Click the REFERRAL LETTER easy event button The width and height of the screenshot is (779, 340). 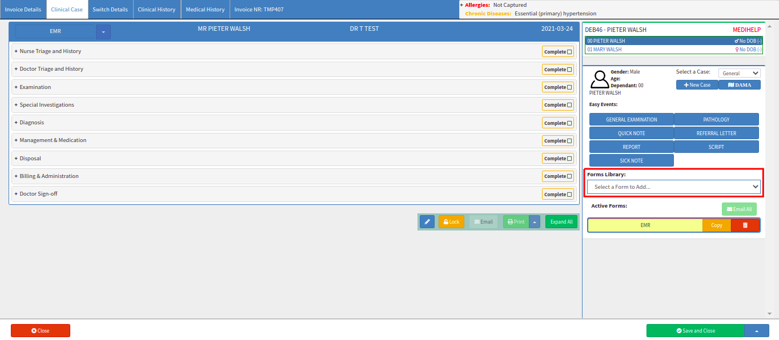[717, 133]
